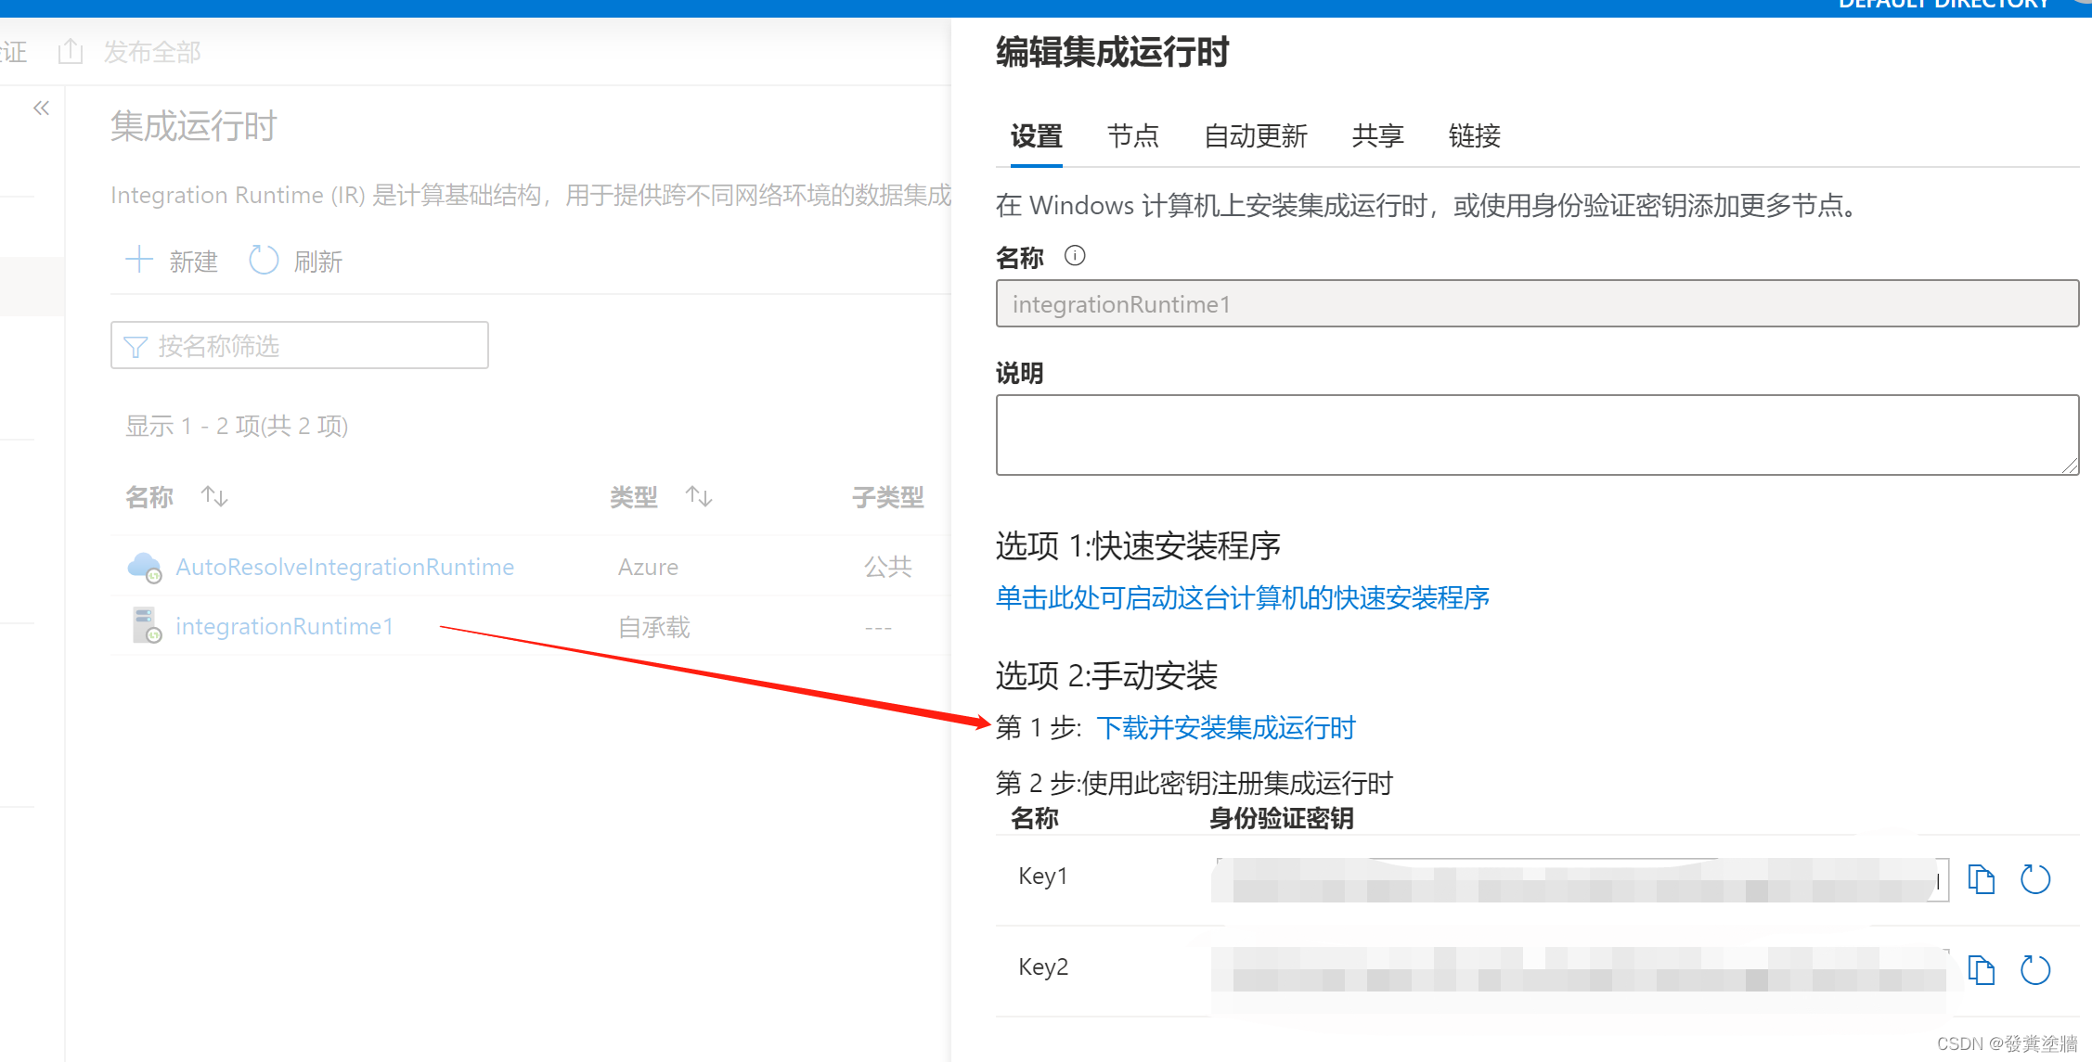
Task: Switch to the 节点 tab
Action: [x=1133, y=136]
